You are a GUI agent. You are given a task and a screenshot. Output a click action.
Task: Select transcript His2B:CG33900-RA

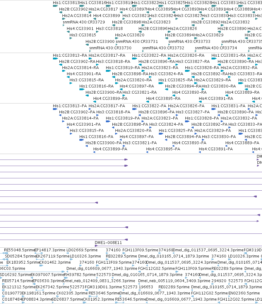[x=104, y=92]
